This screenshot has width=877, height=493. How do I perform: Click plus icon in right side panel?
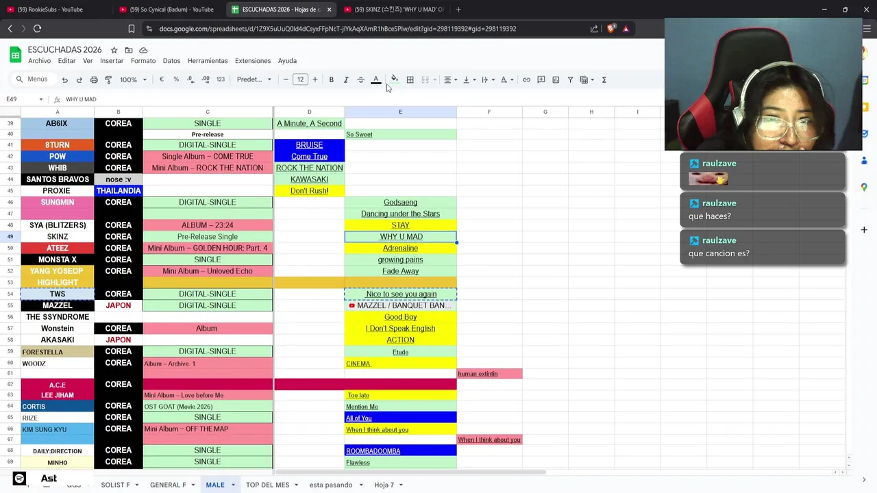click(864, 230)
